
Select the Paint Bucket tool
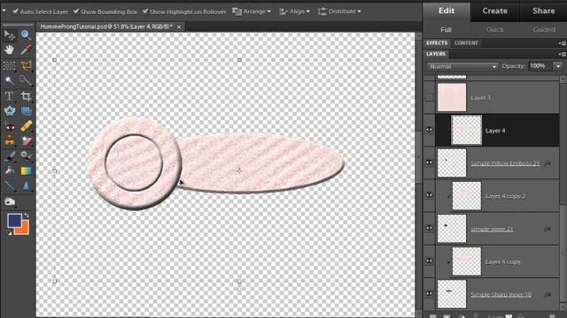point(10,170)
